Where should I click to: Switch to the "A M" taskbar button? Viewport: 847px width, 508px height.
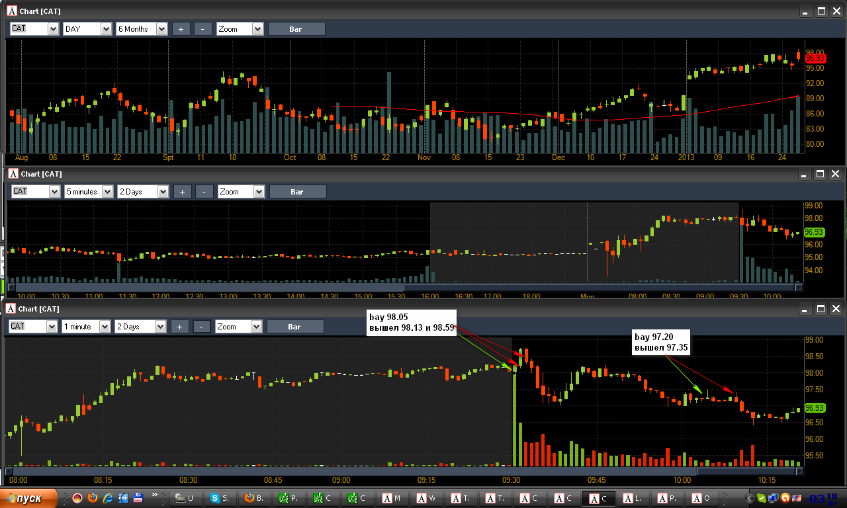click(x=393, y=498)
